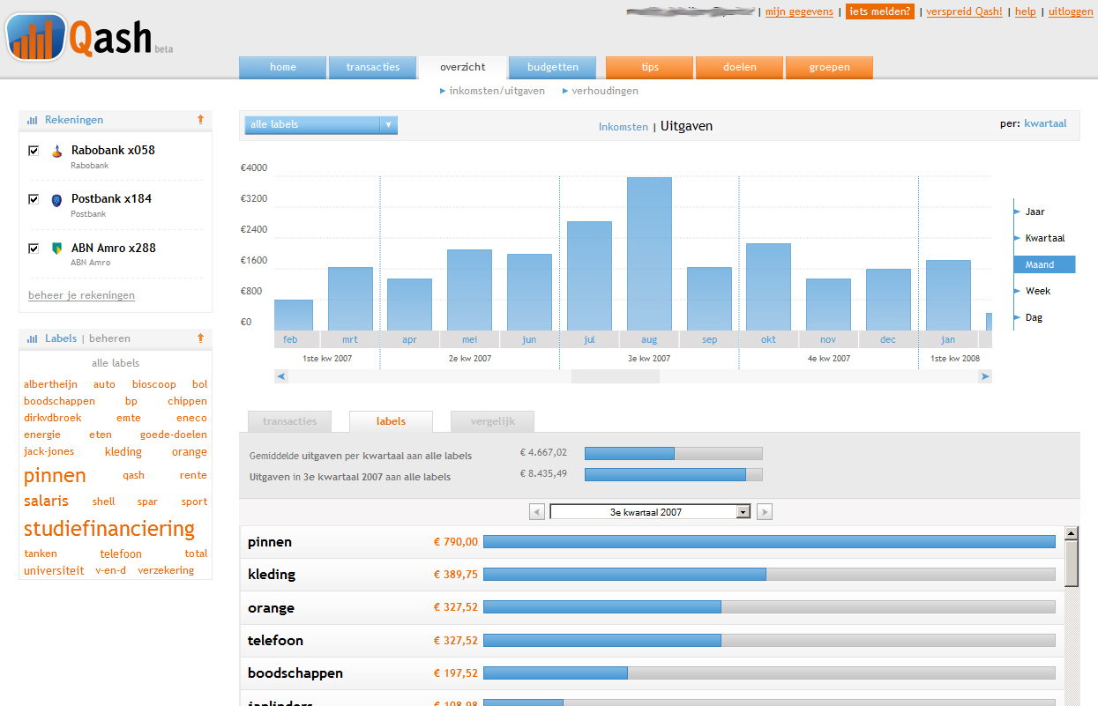The image size is (1098, 706).
Task: Click the Postbank logo icon
Action: (x=56, y=199)
